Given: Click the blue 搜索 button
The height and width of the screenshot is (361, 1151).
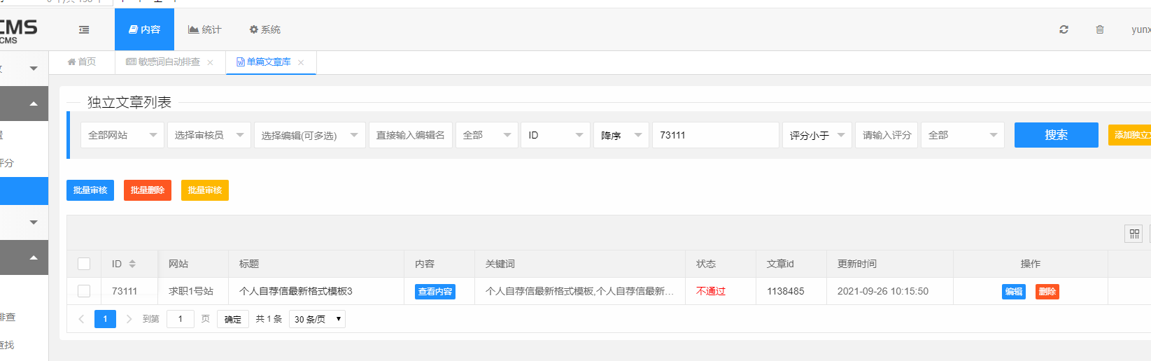Looking at the screenshot, I should coord(1056,135).
